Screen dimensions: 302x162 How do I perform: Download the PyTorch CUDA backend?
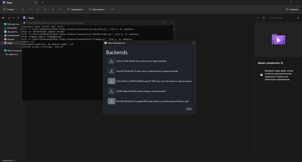coord(111,61)
